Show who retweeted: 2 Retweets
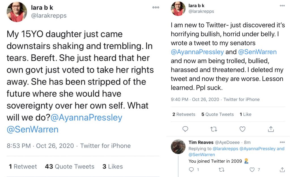Screen dimensions: 290x177 (184, 114)
